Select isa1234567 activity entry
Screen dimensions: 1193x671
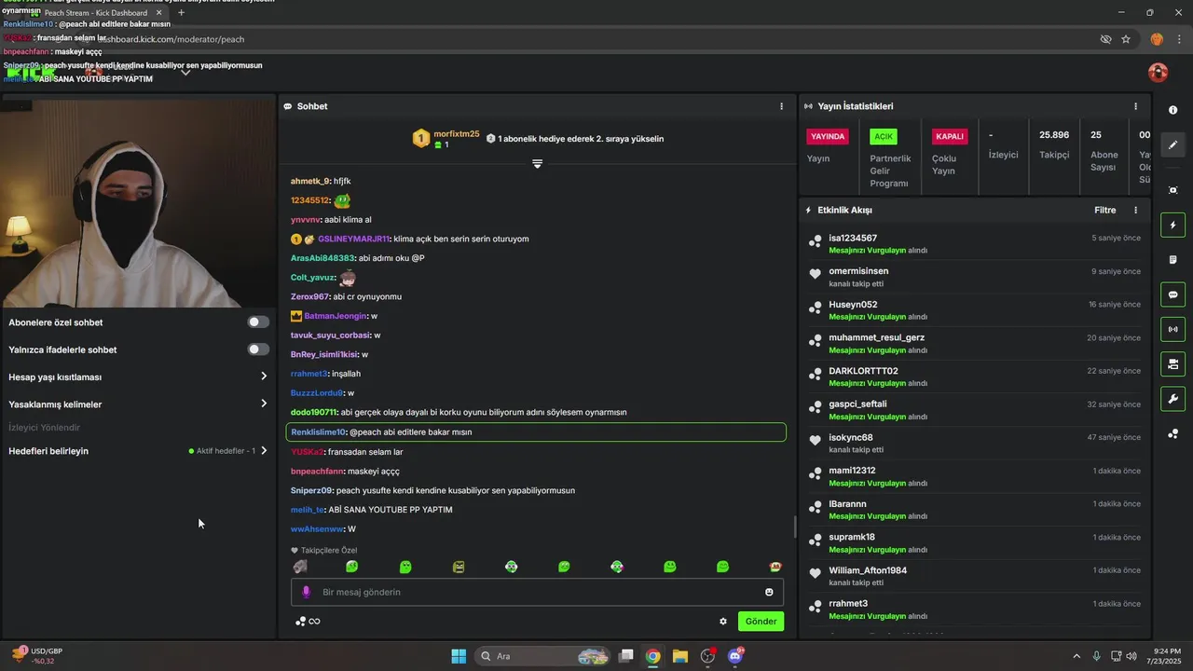[x=974, y=244]
